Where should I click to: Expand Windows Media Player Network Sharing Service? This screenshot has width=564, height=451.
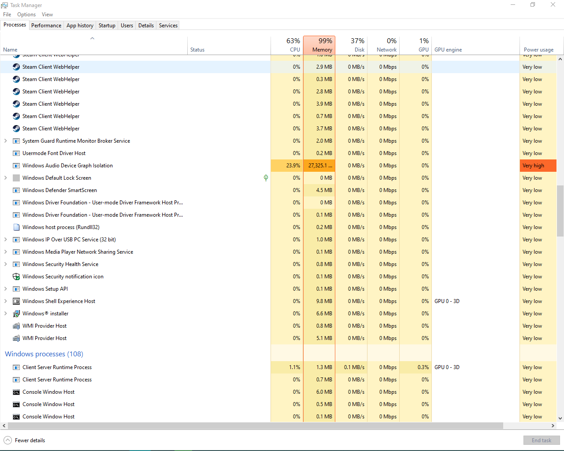[x=5, y=252]
